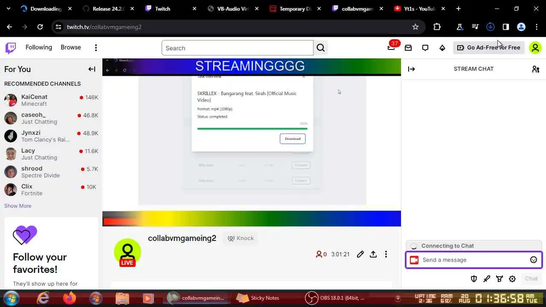
Task: Open the green user avatar menu
Action: click(535, 48)
